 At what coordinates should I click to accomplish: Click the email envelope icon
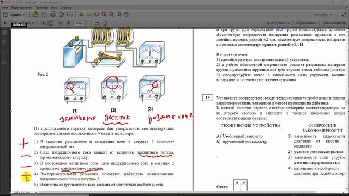pos(70,15)
